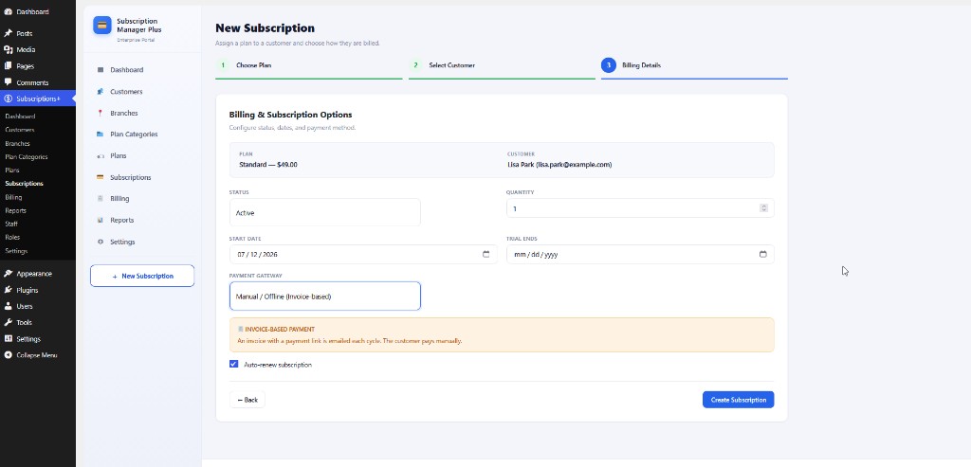The image size is (971, 467).
Task: Open the Start Date calendar picker icon
Action: pos(486,254)
